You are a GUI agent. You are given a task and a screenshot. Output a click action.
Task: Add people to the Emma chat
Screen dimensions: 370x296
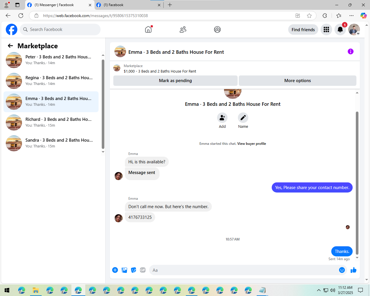(x=222, y=118)
